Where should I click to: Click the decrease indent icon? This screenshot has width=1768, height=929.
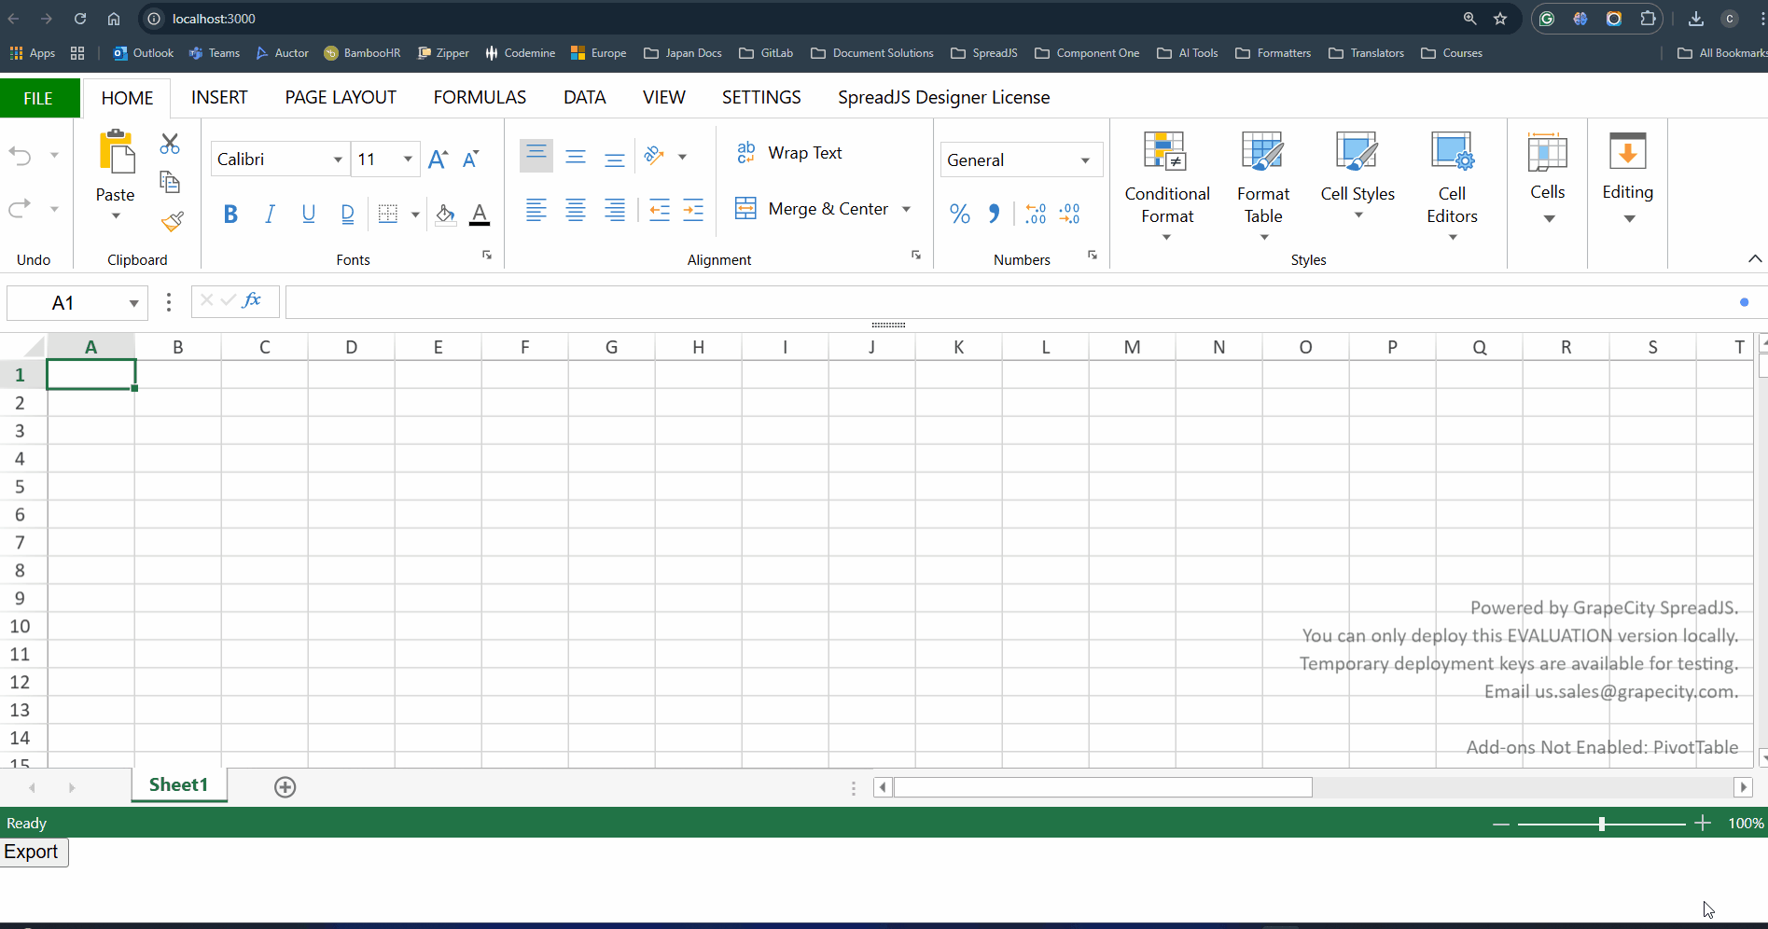click(x=660, y=211)
